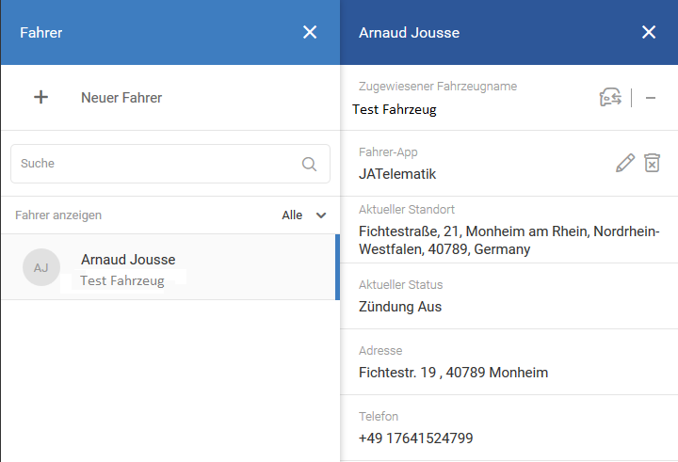Delete Fahrer-App using the trash icon
This screenshot has width=678, height=462.
pos(652,163)
